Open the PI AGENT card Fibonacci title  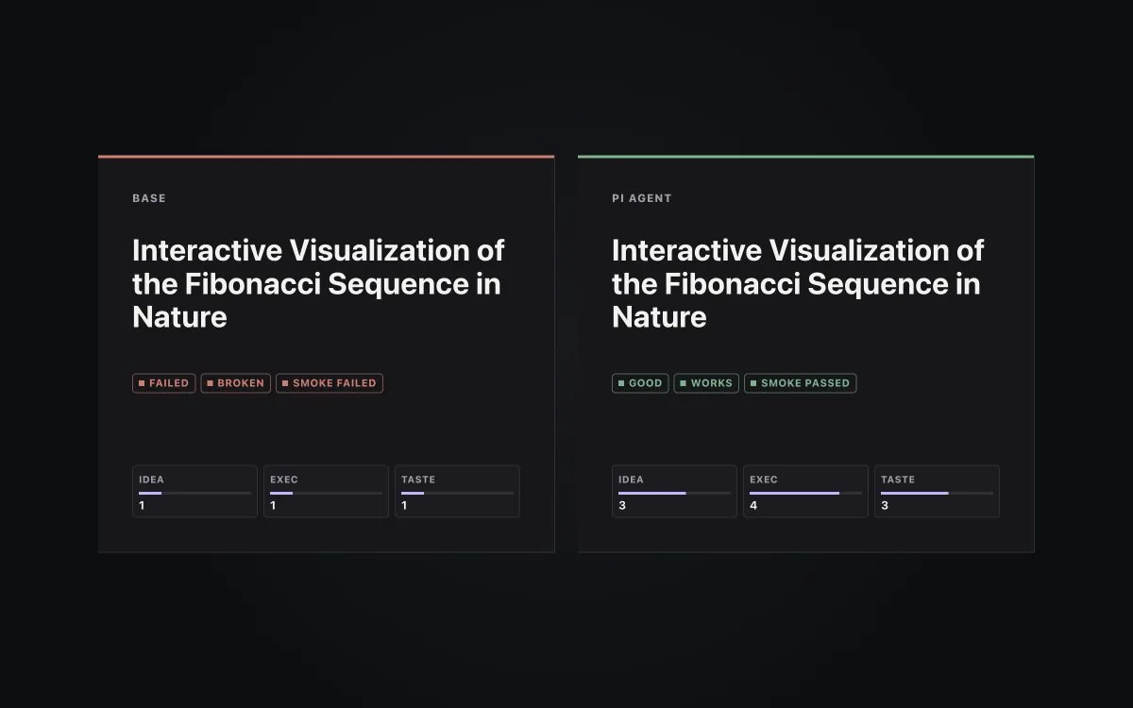[798, 283]
